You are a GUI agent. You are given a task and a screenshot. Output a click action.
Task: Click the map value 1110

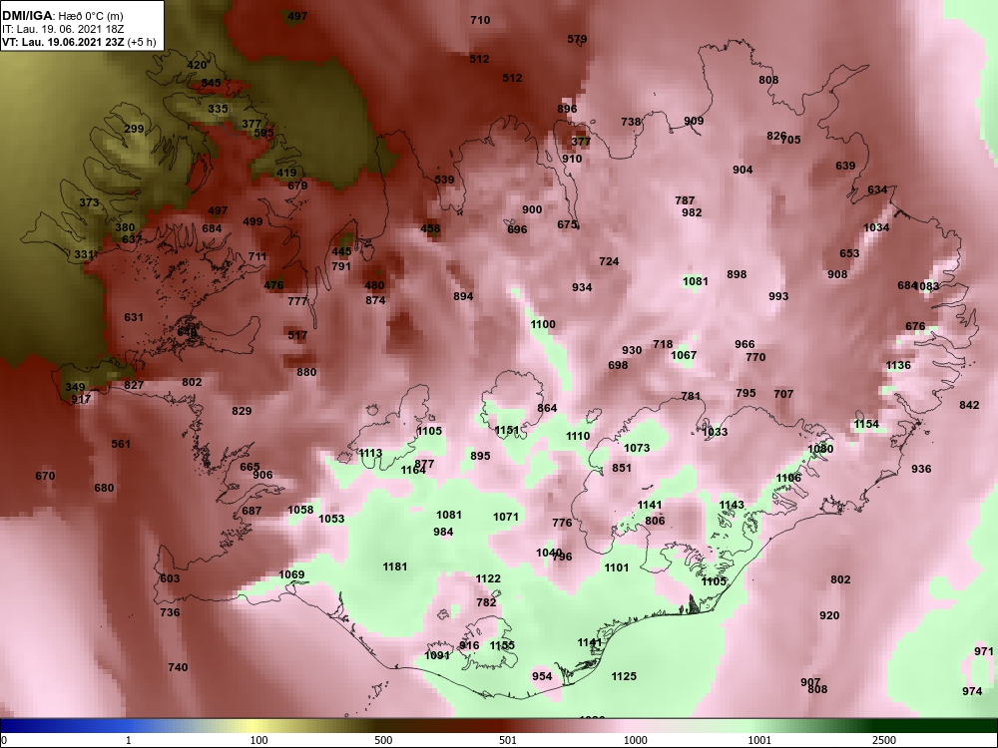[578, 437]
